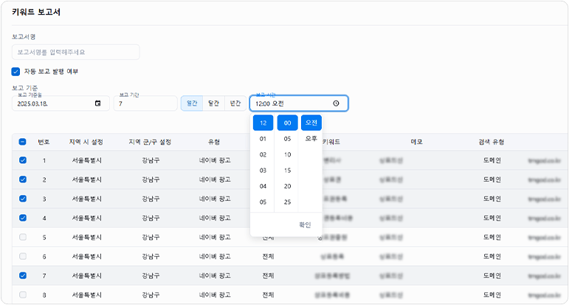The height and width of the screenshot is (305, 569).
Task: Choose hour 03 in time picker
Action: point(263,171)
